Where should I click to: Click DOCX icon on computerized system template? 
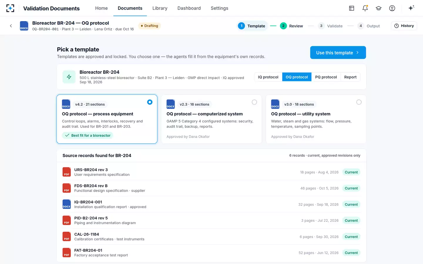point(171,104)
